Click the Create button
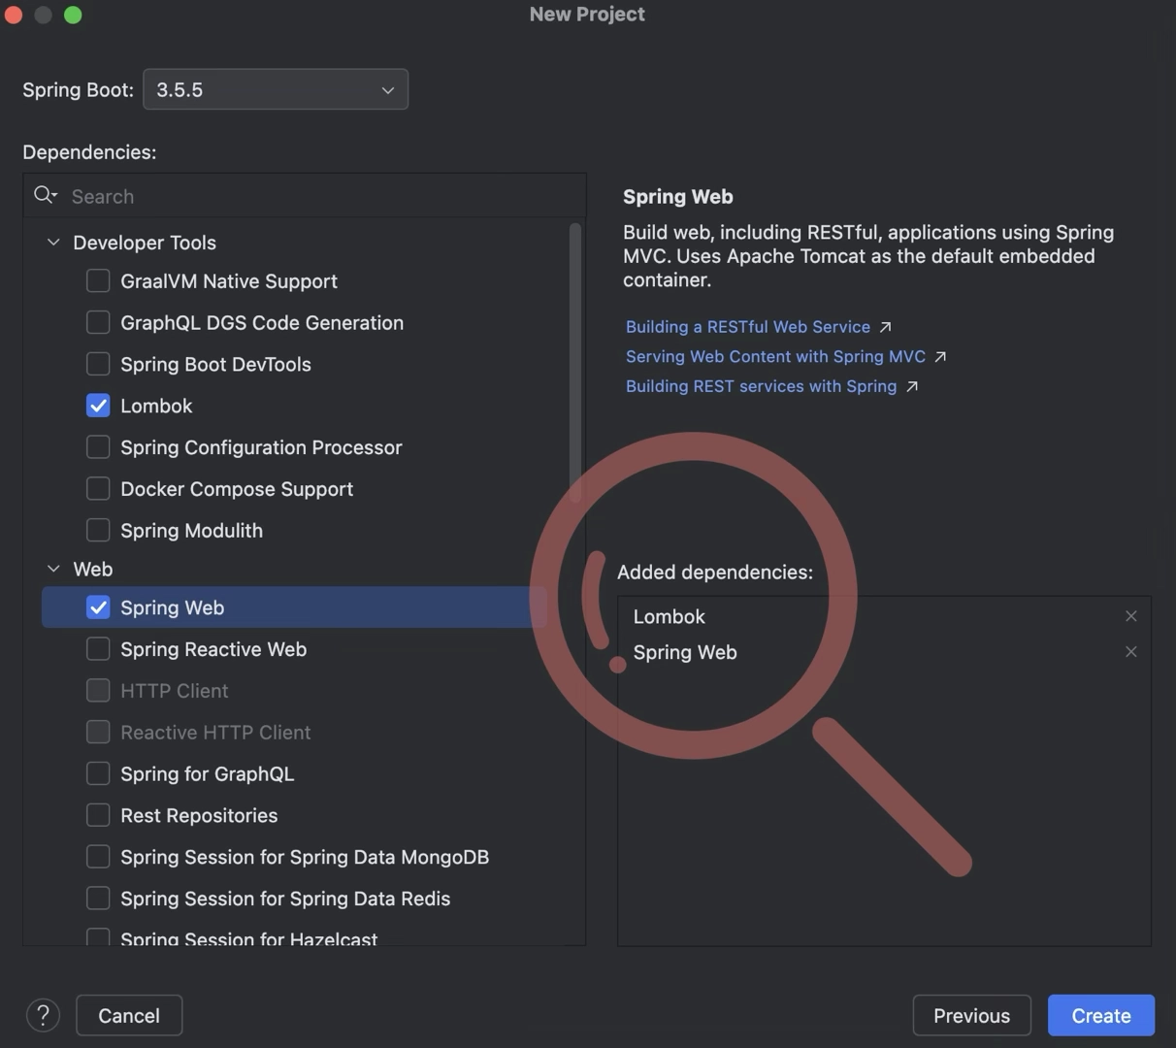The height and width of the screenshot is (1048, 1176). tap(1101, 1015)
